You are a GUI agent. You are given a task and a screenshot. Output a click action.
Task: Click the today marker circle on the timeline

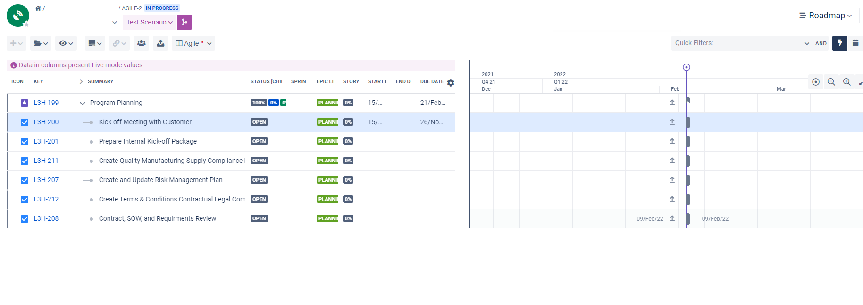click(687, 67)
